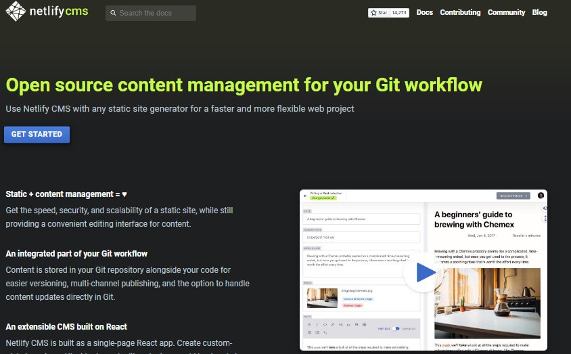The width and height of the screenshot is (571, 354).
Task: Click the star icon on the Star button
Action: (373, 13)
